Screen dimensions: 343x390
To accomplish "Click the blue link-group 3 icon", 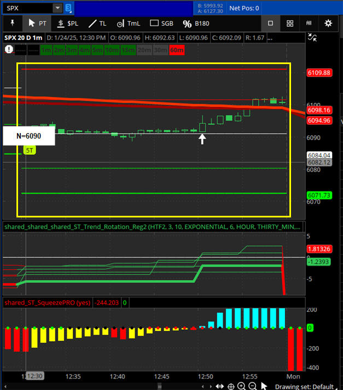I will click(x=68, y=8).
